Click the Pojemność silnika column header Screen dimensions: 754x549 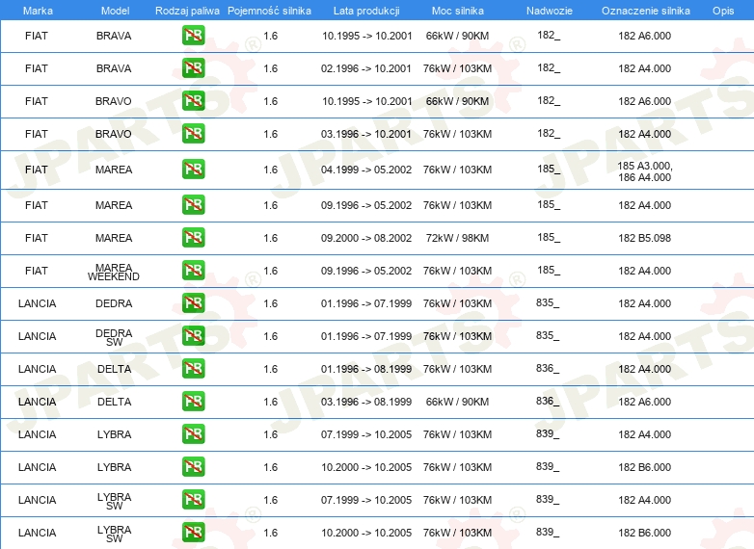269,11
